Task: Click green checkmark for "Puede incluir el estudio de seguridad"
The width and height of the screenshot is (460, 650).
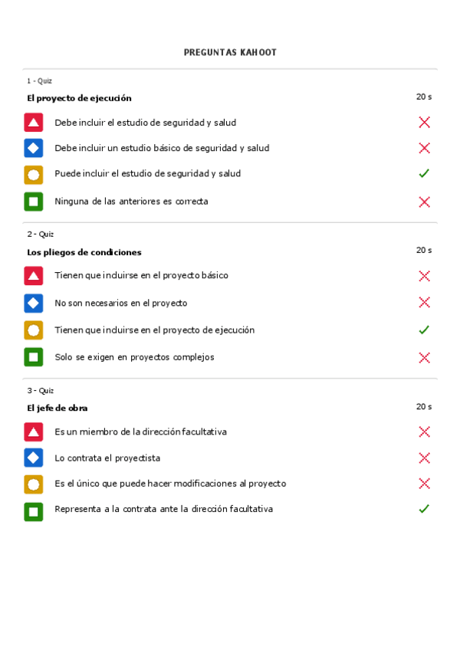Action: 424,174
